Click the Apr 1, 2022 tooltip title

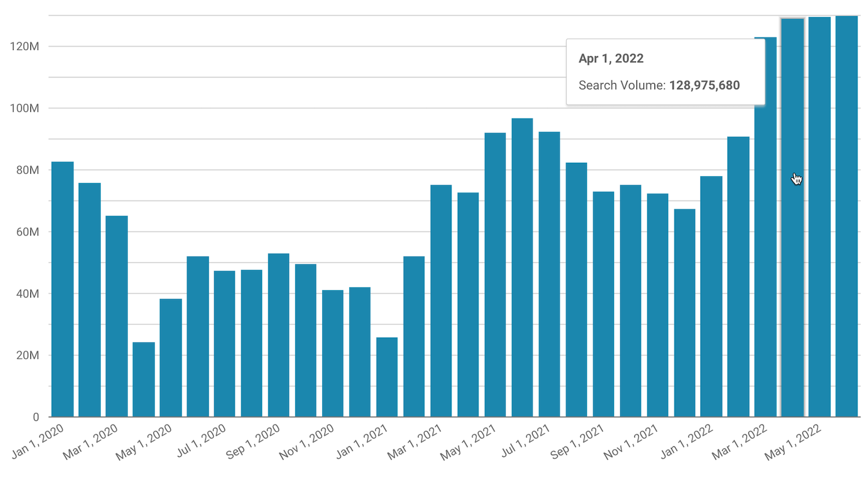[611, 58]
